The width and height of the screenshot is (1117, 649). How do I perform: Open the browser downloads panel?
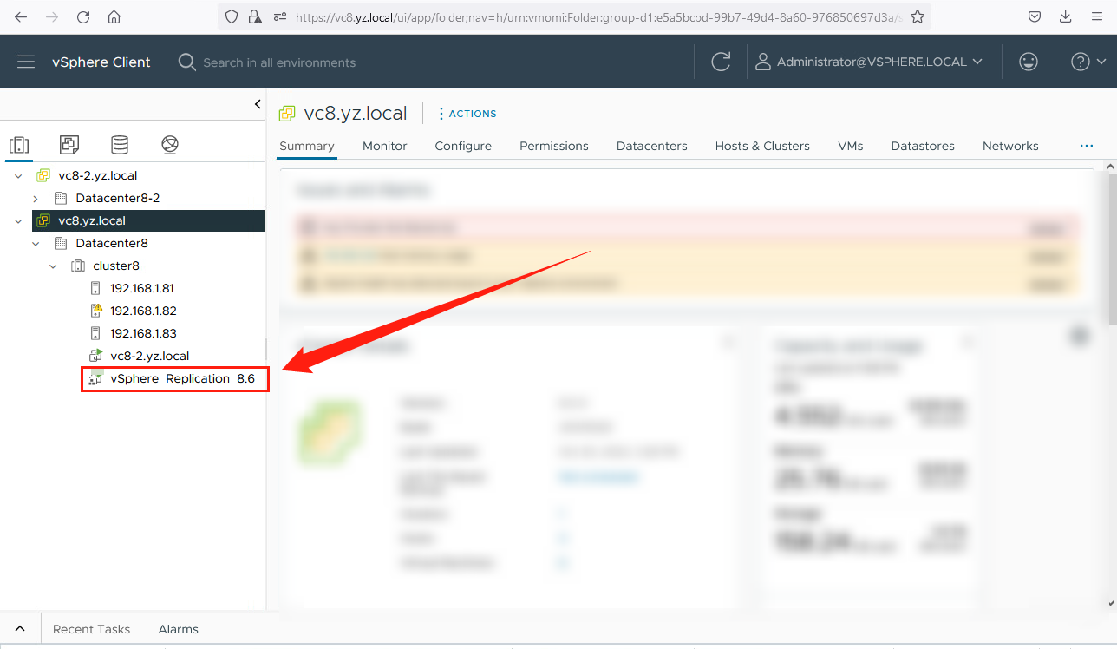click(x=1065, y=16)
